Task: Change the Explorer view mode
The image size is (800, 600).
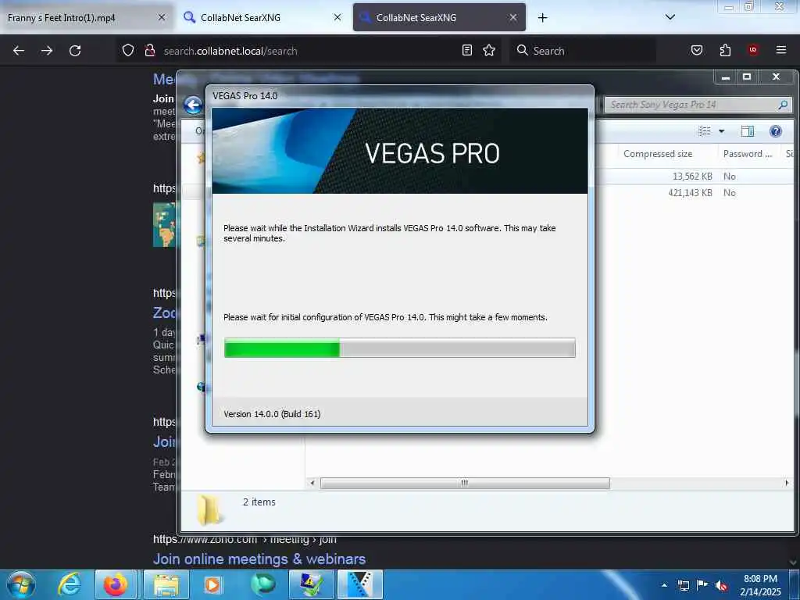Action: click(705, 131)
